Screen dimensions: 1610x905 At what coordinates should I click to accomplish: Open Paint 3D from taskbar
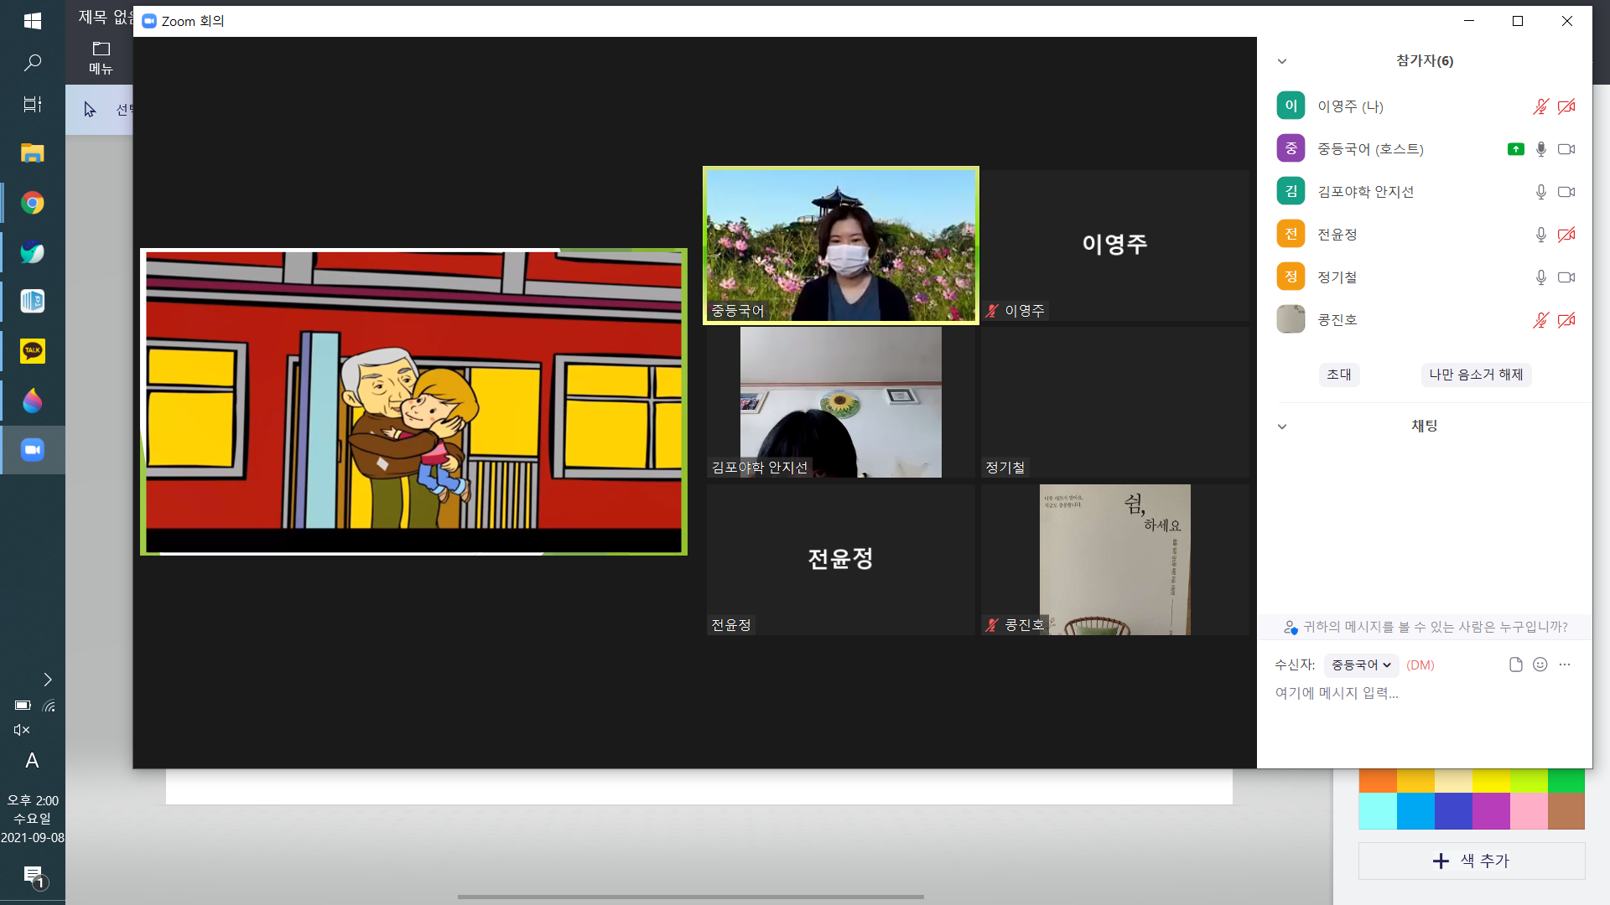[33, 401]
